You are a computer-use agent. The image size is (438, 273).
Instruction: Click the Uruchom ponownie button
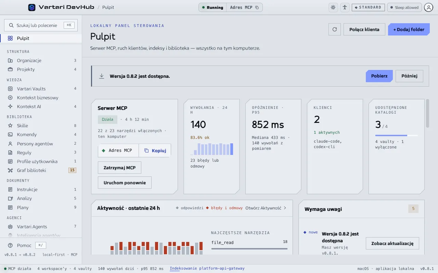click(x=125, y=183)
